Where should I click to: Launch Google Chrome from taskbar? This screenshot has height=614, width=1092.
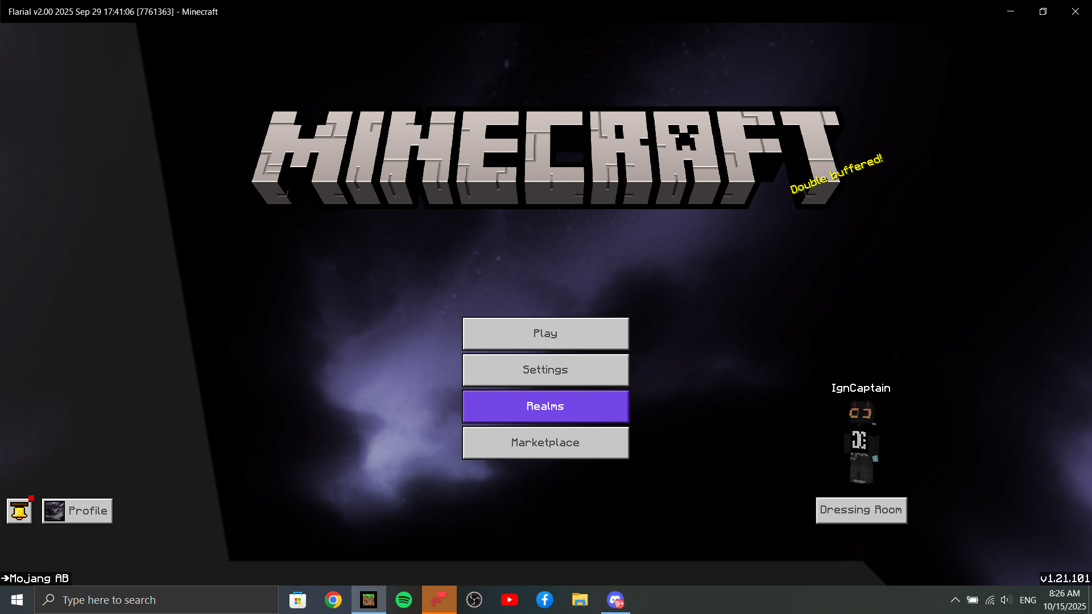tap(333, 600)
